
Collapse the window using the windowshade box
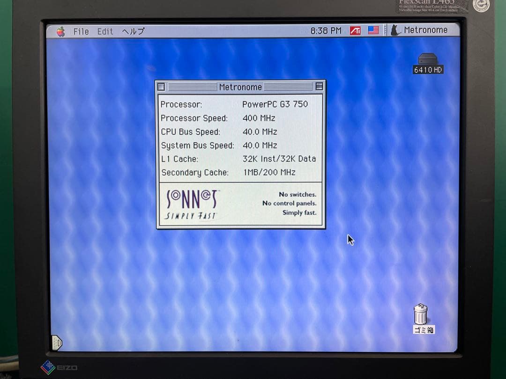[318, 87]
